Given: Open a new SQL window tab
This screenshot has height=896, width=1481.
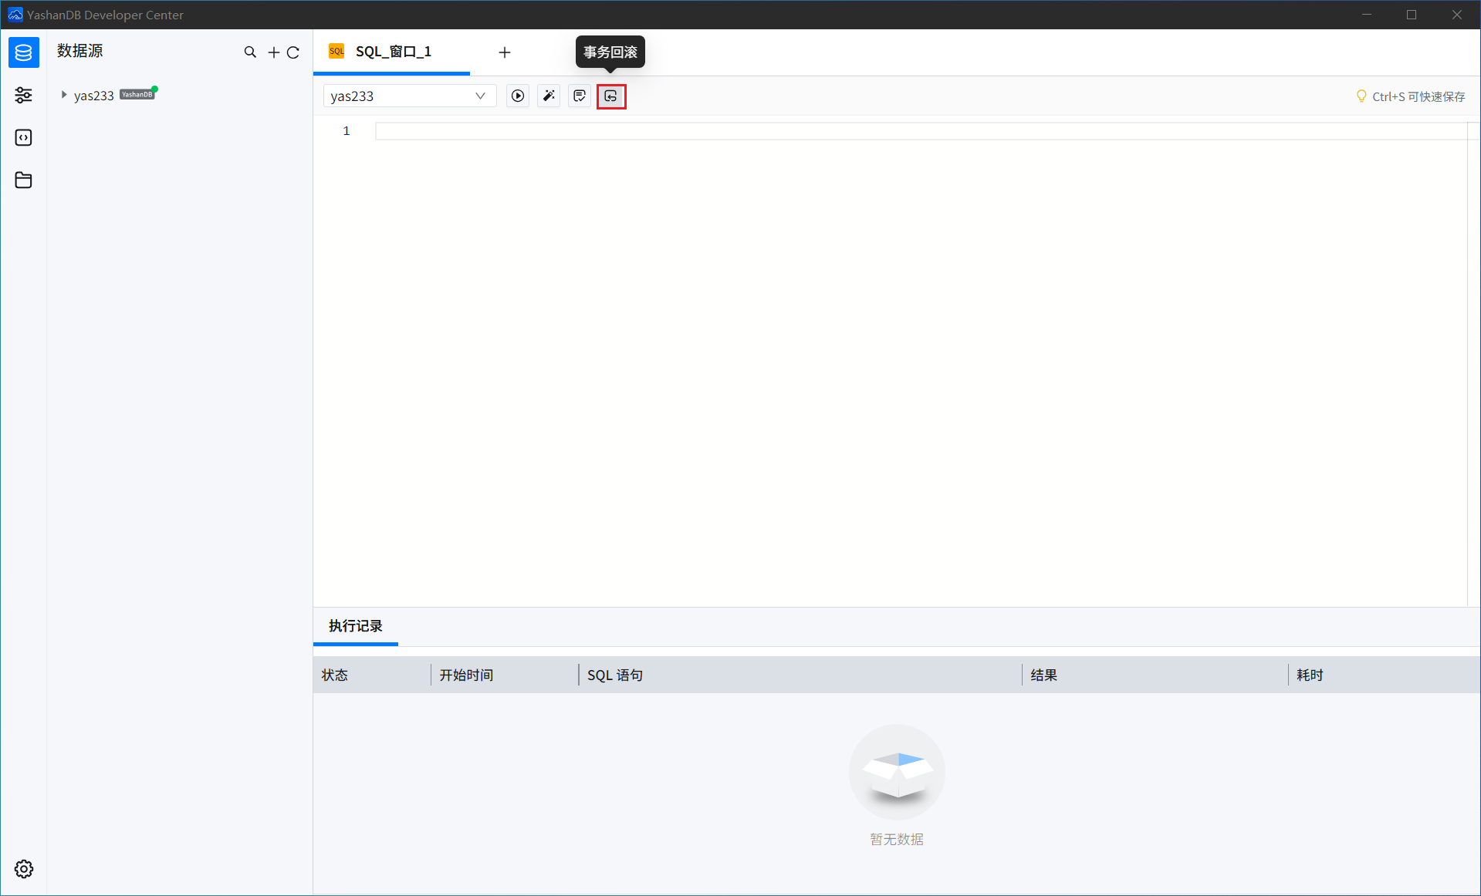Looking at the screenshot, I should pos(505,52).
